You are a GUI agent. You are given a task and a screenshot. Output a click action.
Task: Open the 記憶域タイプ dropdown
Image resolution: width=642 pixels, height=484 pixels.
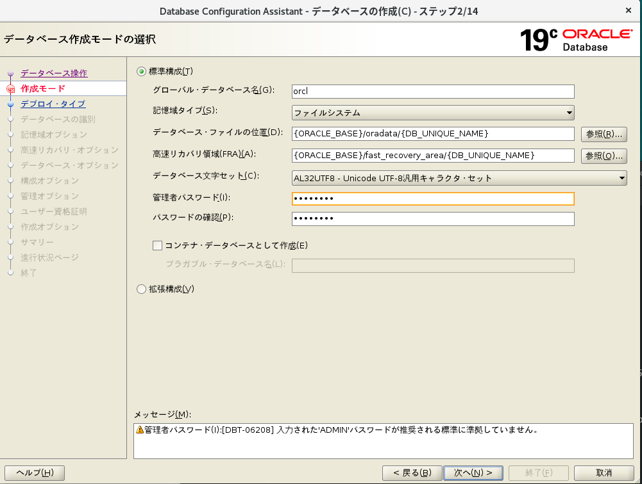pos(432,113)
